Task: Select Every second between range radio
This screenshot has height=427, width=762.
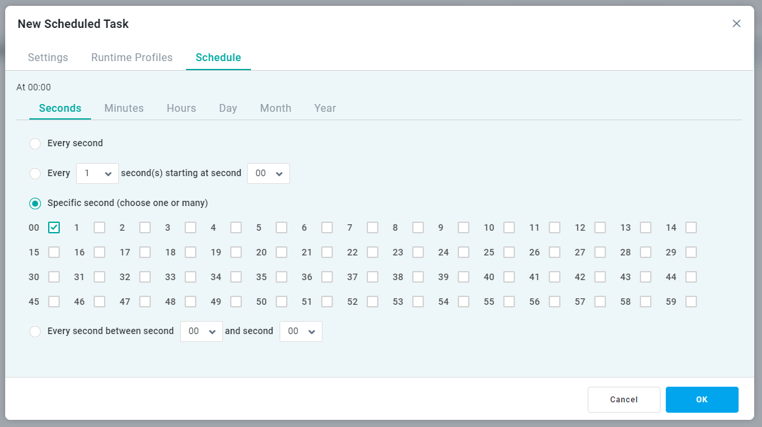Action: pos(35,331)
